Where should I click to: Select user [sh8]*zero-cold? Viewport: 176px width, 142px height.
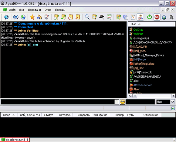pos(143,72)
